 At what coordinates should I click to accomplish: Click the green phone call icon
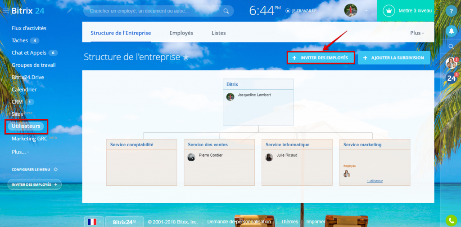tap(451, 221)
